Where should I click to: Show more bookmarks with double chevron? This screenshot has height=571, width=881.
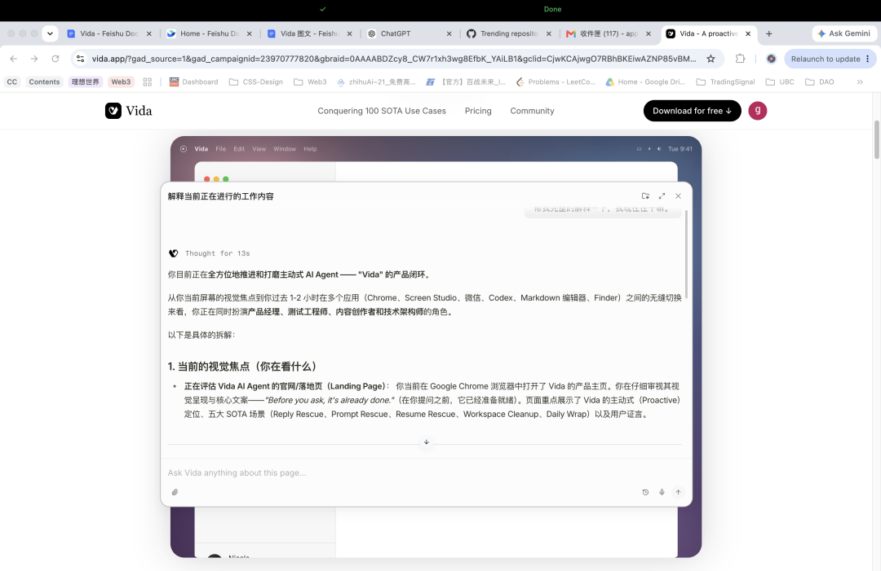click(860, 82)
